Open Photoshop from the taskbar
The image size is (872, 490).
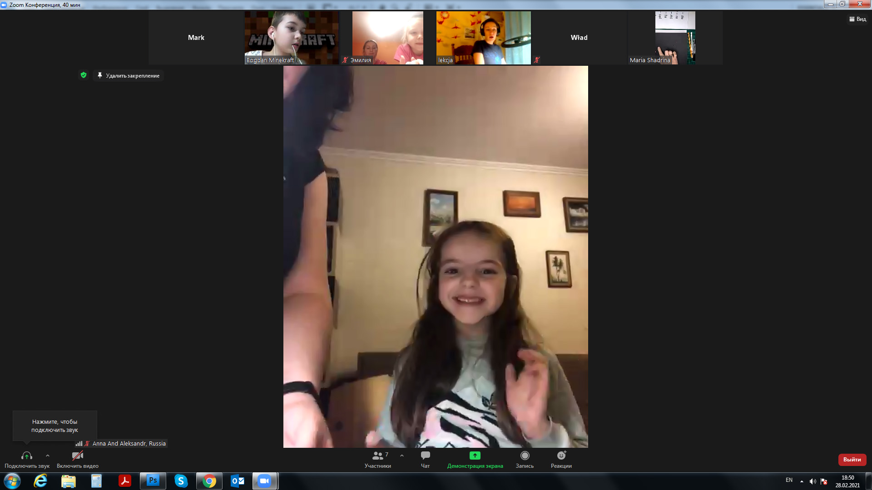153,481
